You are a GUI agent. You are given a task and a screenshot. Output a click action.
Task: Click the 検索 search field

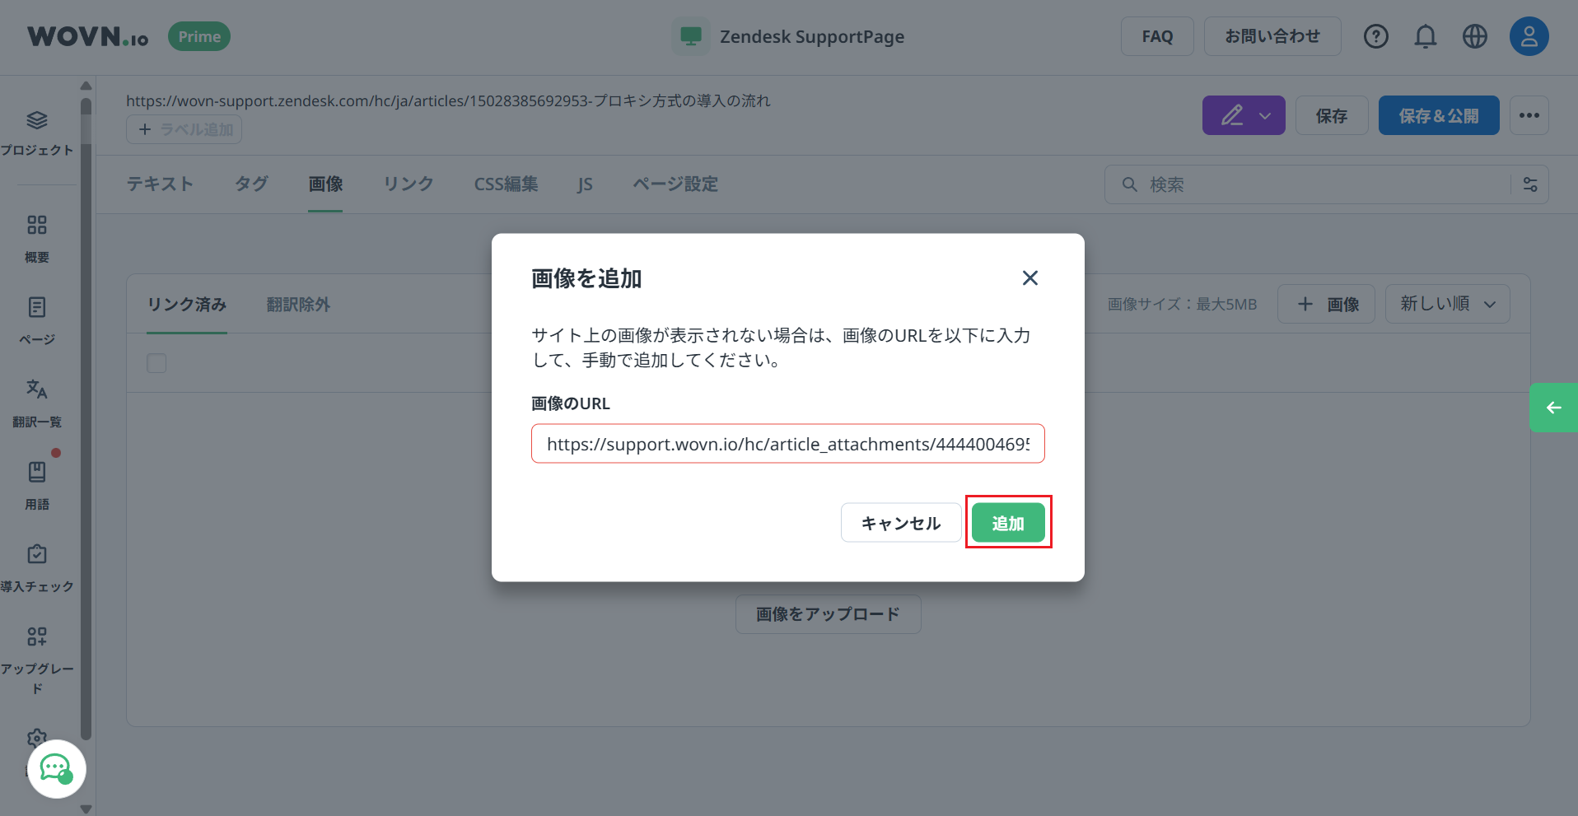(1310, 184)
